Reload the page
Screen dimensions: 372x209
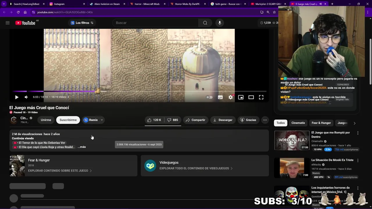click(x=18, y=12)
